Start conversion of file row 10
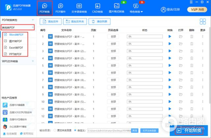This screenshot has height=138, width=211. coord(170,101)
